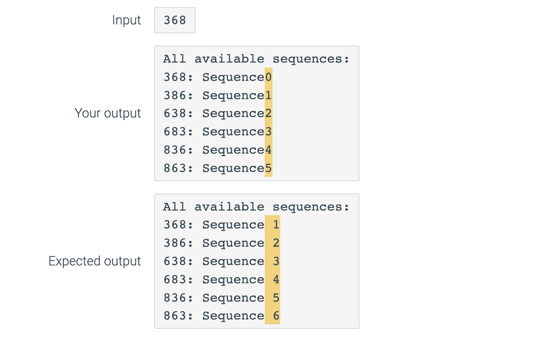Screen dimensions: 551x352
Task: Click the 'Your output' label
Action: [108, 113]
